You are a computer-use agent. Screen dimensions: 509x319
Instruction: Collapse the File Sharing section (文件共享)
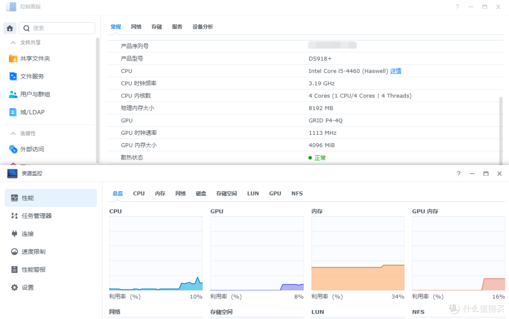[13, 42]
